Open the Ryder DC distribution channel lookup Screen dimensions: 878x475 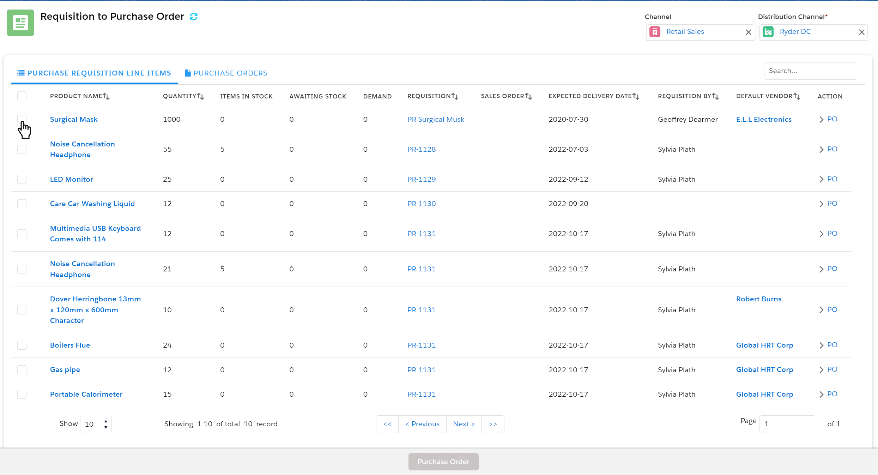click(x=813, y=32)
